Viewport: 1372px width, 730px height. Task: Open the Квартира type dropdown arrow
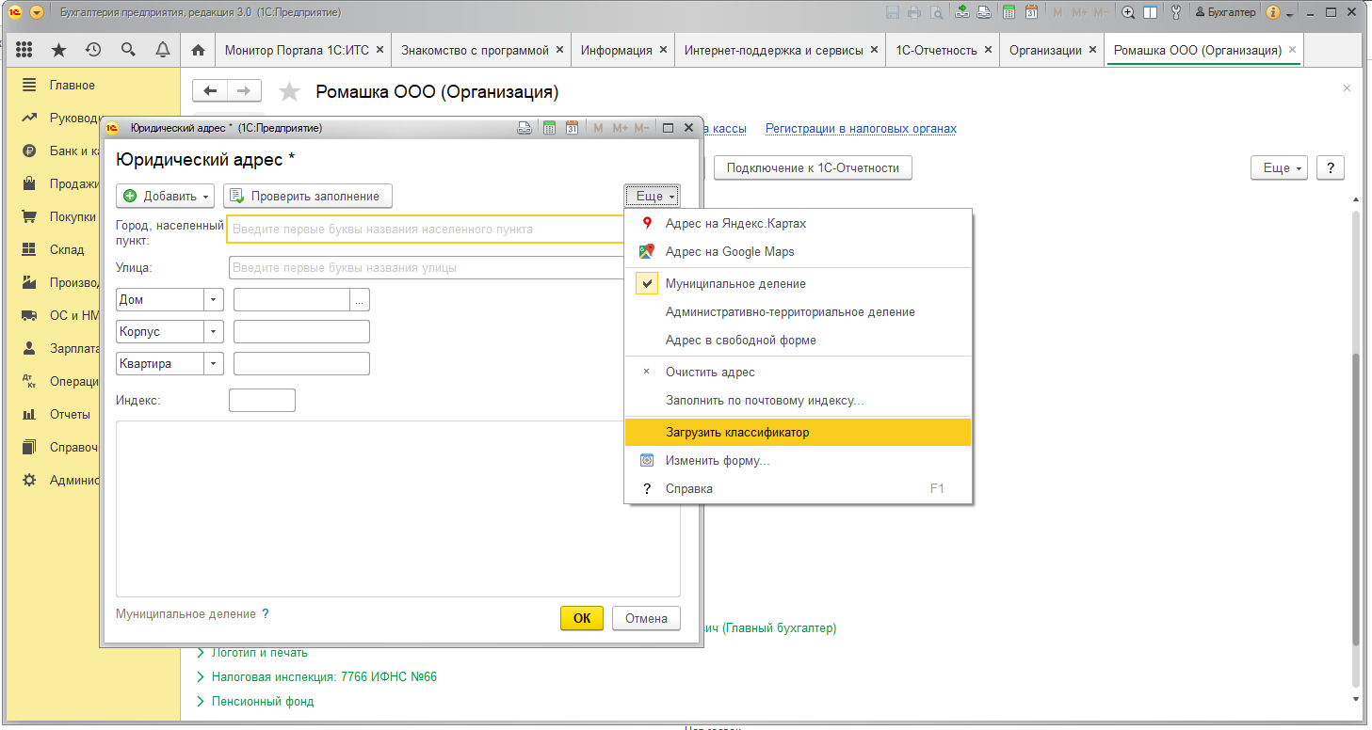(x=214, y=364)
